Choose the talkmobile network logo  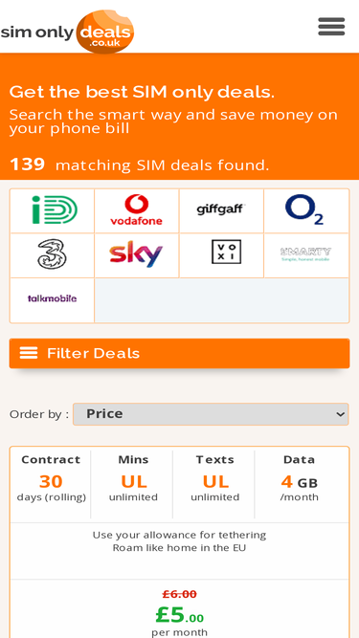click(x=52, y=300)
